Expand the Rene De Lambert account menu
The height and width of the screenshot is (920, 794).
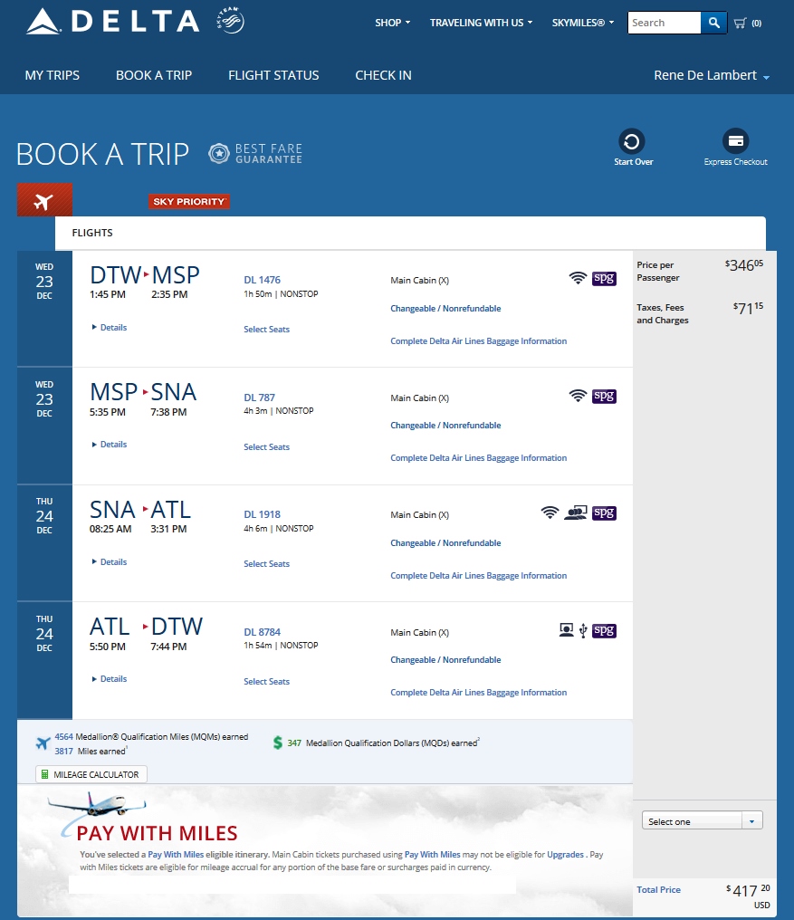pyautogui.click(x=711, y=75)
